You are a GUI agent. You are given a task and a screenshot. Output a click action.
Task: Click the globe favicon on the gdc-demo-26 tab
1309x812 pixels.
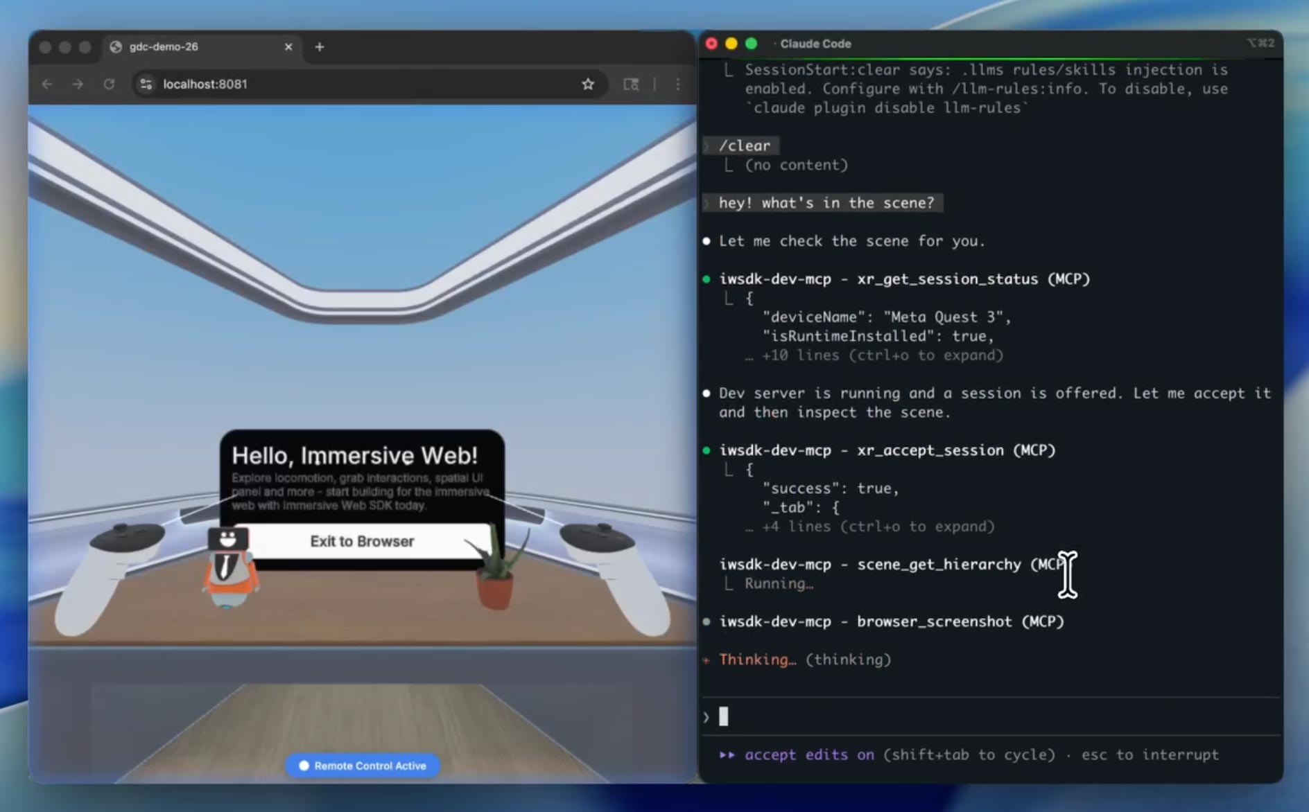pyautogui.click(x=115, y=47)
